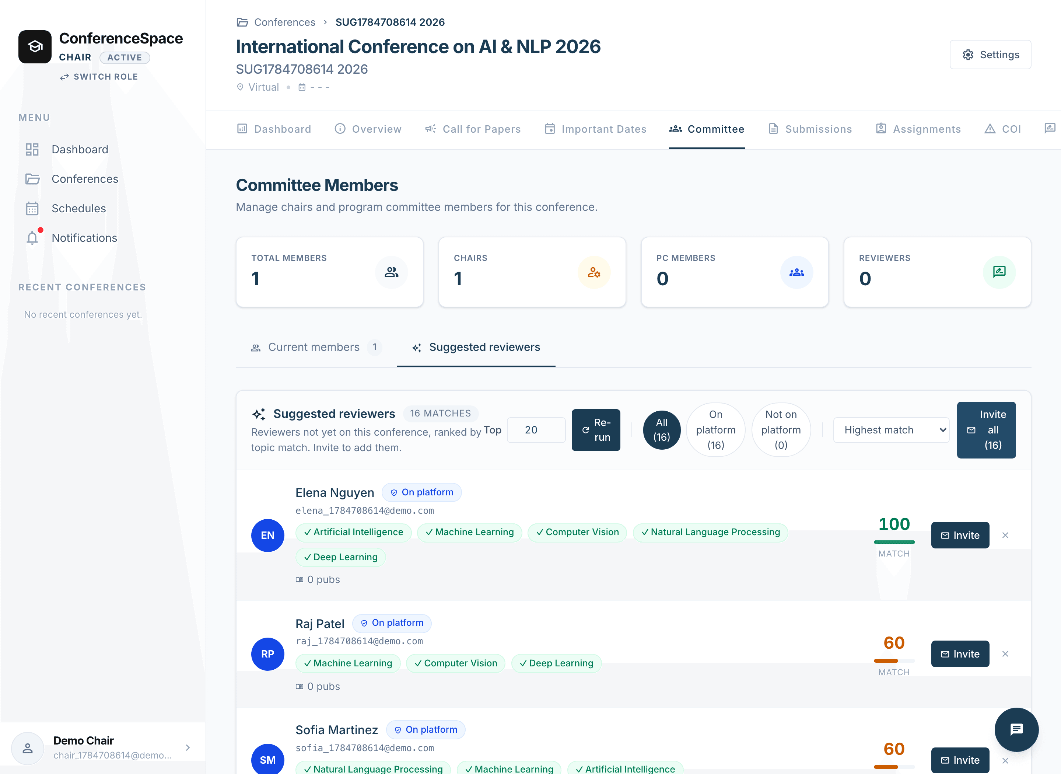The image size is (1061, 774).
Task: Click the Notifications bell icon
Action: [x=32, y=238]
